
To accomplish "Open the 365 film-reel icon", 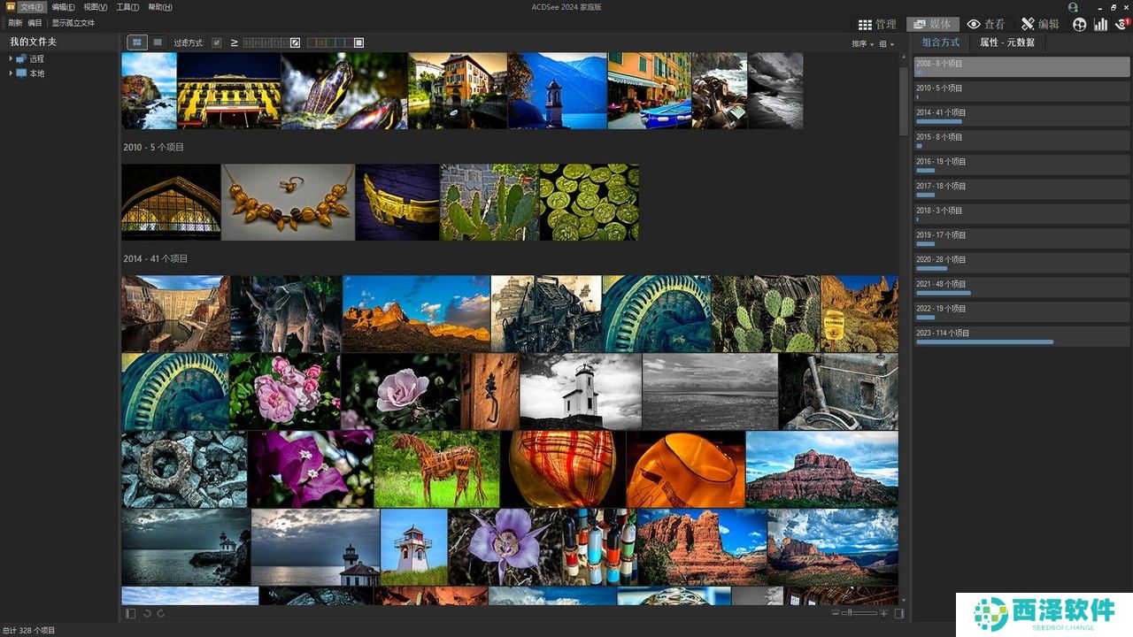I will tap(1079, 25).
